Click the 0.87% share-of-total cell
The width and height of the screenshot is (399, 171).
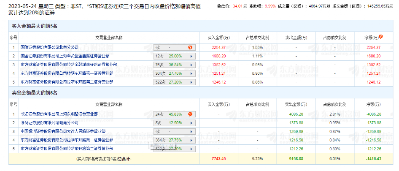pyautogui.click(x=335, y=131)
